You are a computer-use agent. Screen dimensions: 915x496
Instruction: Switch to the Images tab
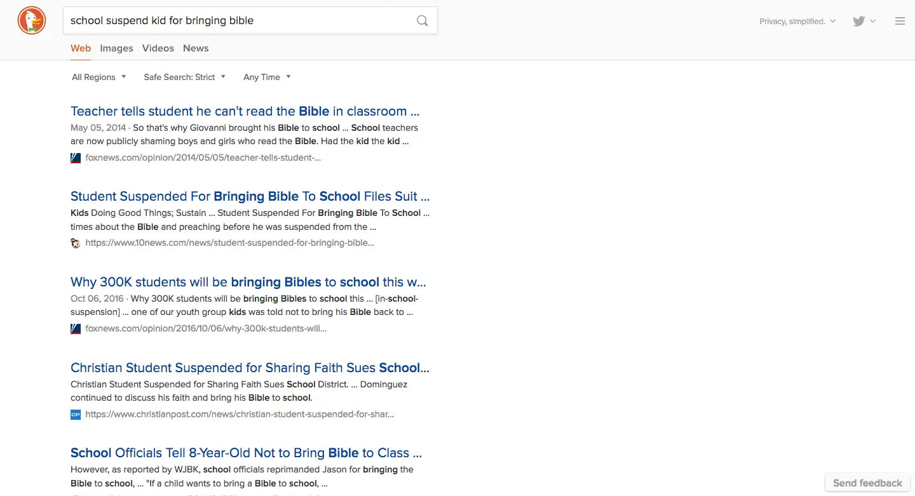pyautogui.click(x=116, y=48)
